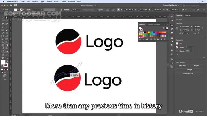Viewport: 207px width, 116px height.
Task: Open the fill color dropdown in control bar
Action: click(18, 10)
